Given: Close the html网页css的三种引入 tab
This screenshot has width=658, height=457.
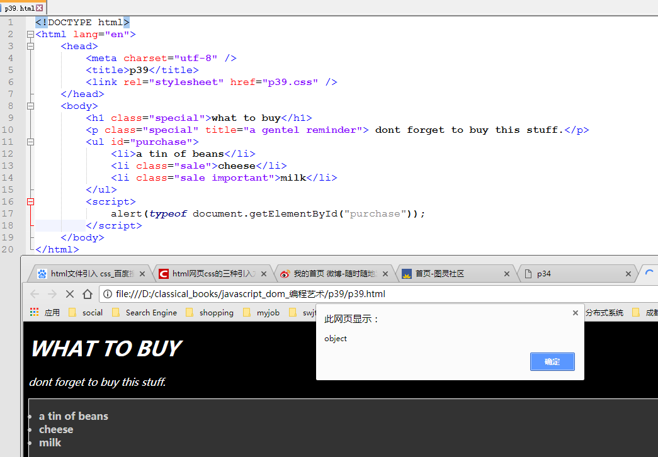Looking at the screenshot, I should coord(264,274).
